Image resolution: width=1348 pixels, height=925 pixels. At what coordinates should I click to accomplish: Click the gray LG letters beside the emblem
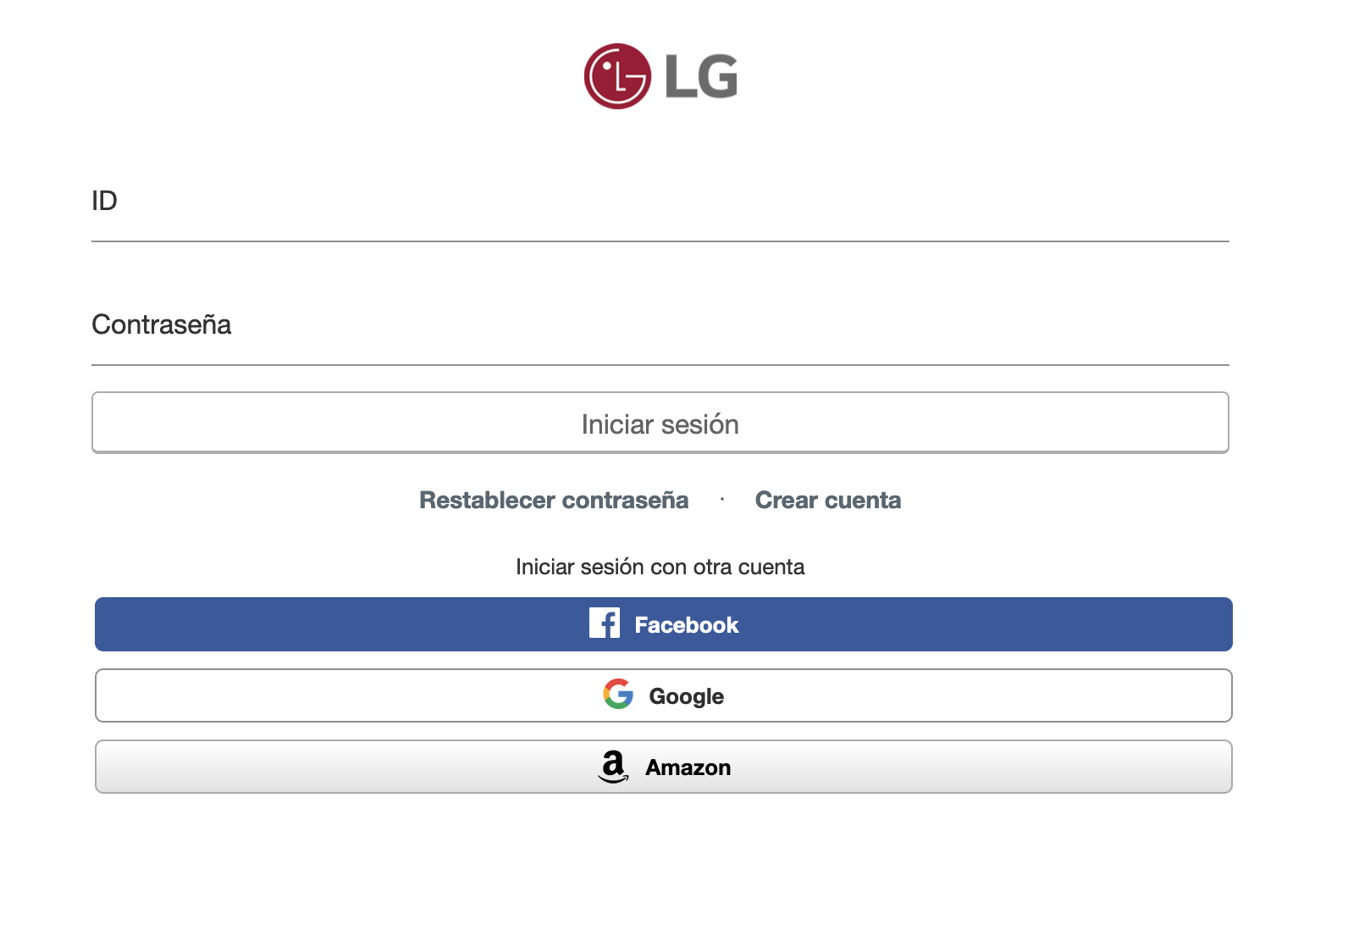pos(699,76)
